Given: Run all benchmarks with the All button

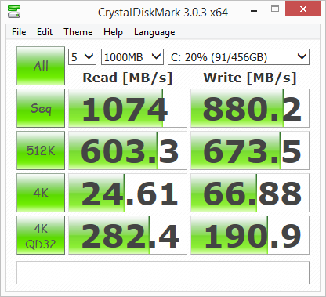Looking at the screenshot, I should click(41, 66).
